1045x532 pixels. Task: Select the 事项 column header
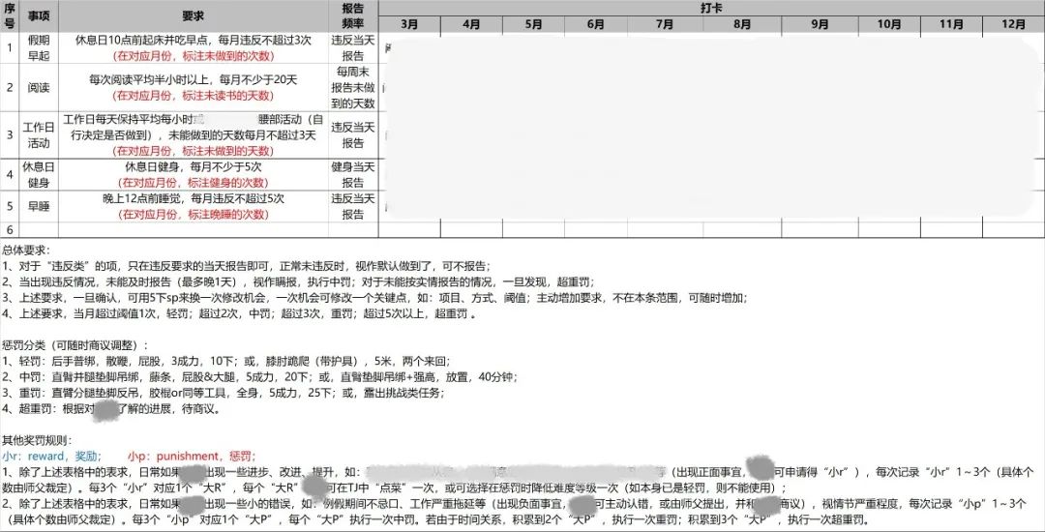click(x=40, y=16)
